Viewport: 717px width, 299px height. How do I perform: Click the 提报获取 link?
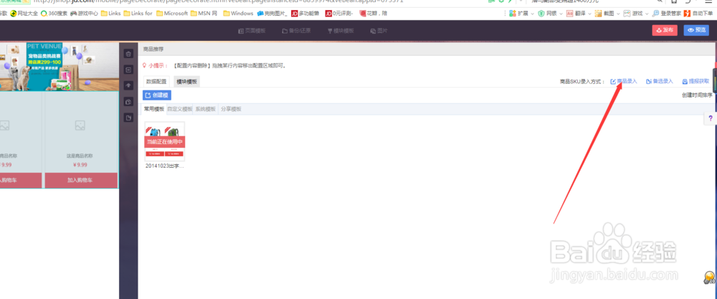point(695,81)
